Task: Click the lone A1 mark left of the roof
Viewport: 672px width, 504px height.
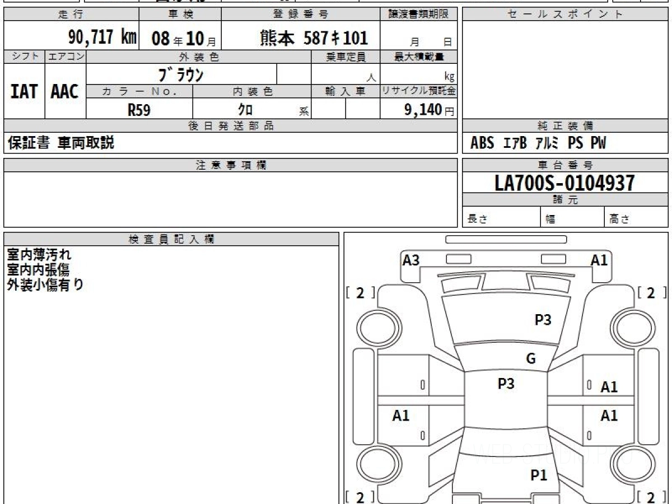Action: [x=401, y=416]
